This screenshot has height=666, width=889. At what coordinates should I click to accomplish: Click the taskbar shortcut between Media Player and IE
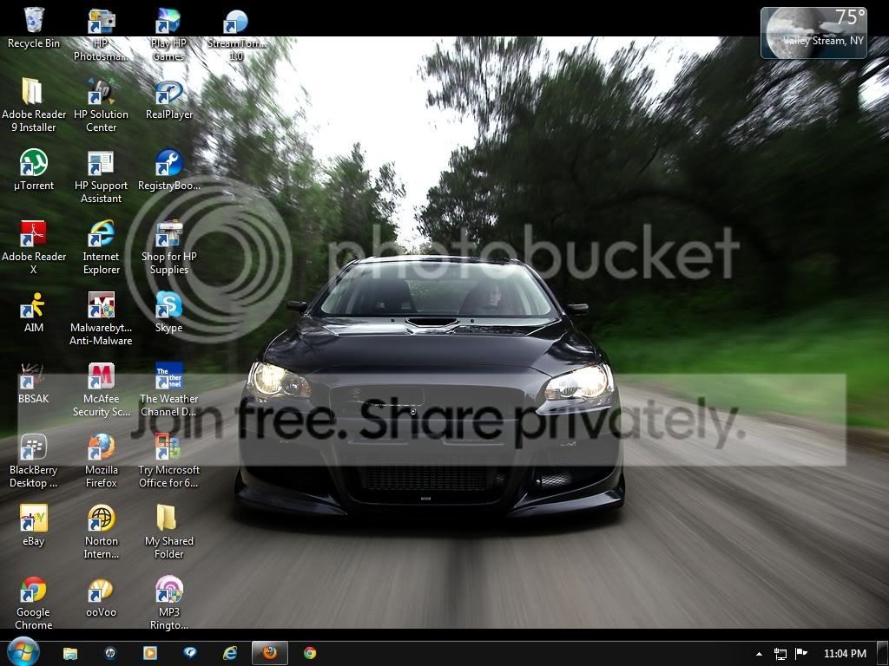pyautogui.click(x=190, y=653)
